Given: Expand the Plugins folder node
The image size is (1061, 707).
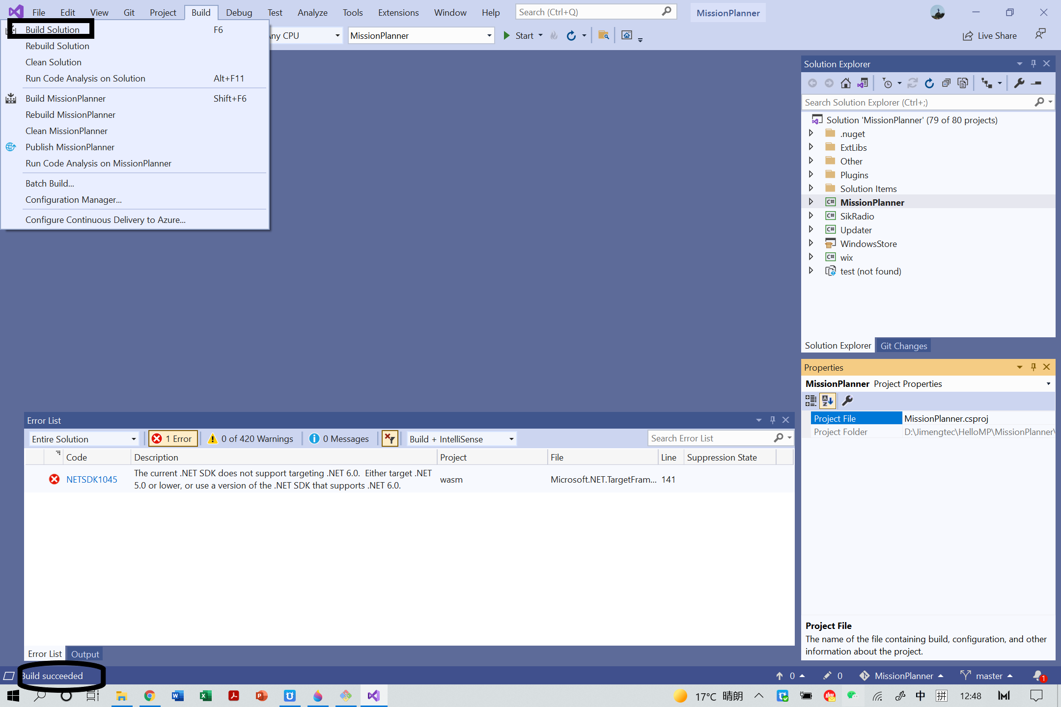Looking at the screenshot, I should [x=811, y=175].
